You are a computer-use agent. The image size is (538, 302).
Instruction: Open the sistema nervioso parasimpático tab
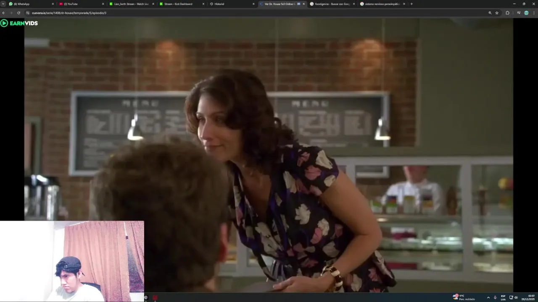click(382, 4)
